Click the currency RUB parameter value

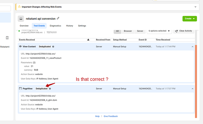click(x=36, y=70)
